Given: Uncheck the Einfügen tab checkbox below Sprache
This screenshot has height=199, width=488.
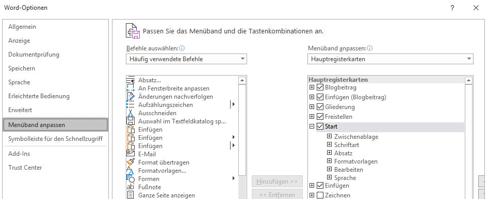Looking at the screenshot, I should pyautogui.click(x=320, y=186).
